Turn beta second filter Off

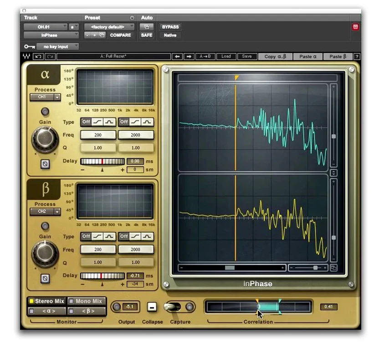pyautogui.click(x=124, y=236)
